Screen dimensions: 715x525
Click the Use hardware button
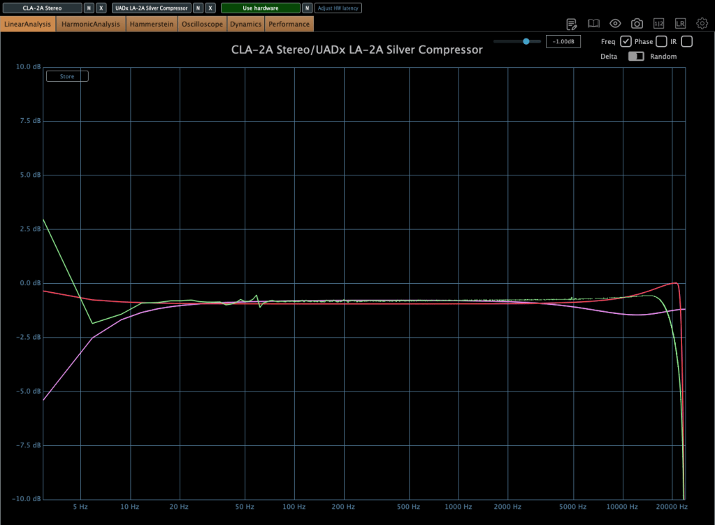pos(260,8)
